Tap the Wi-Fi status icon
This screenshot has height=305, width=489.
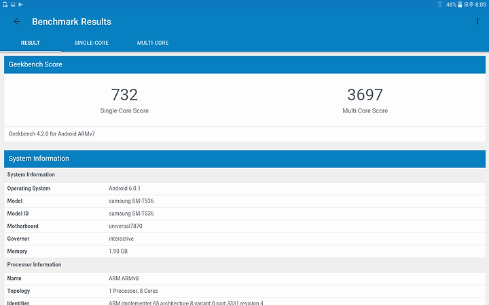(x=439, y=4)
